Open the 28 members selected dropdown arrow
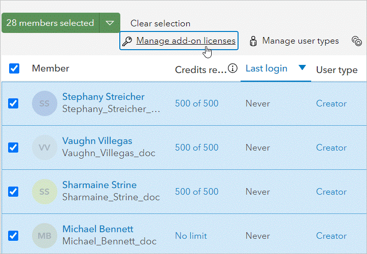Screen dimensions: 367x254 tap(110, 23)
